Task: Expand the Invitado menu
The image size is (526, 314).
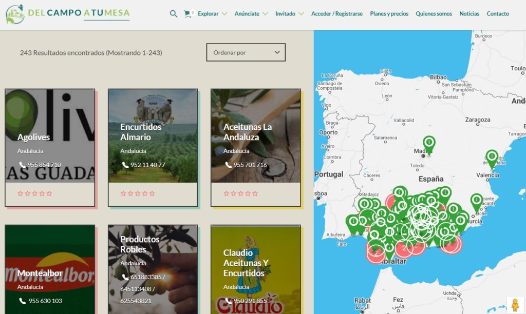Action: coord(289,14)
